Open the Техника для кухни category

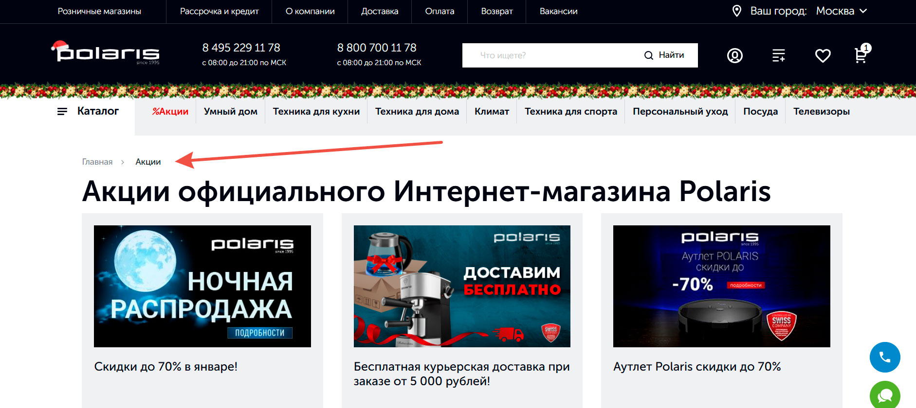click(316, 111)
